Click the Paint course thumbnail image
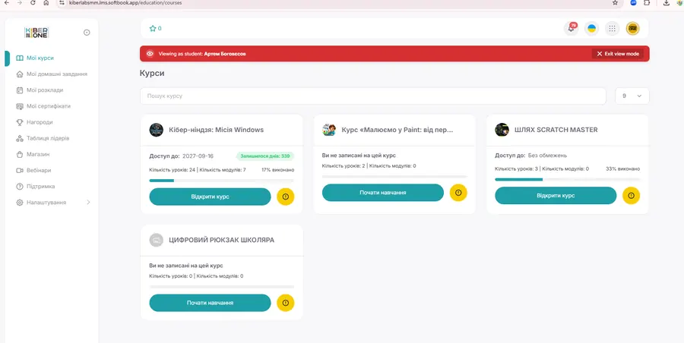This screenshot has width=684, height=343. click(329, 130)
